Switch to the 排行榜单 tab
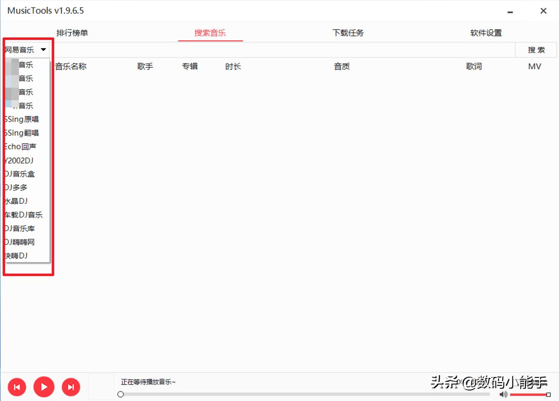 pos(72,33)
